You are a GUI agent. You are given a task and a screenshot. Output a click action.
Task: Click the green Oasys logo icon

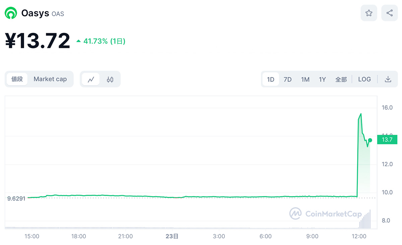[11, 13]
